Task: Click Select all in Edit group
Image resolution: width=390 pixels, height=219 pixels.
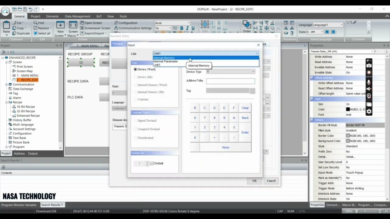Action: (42, 33)
